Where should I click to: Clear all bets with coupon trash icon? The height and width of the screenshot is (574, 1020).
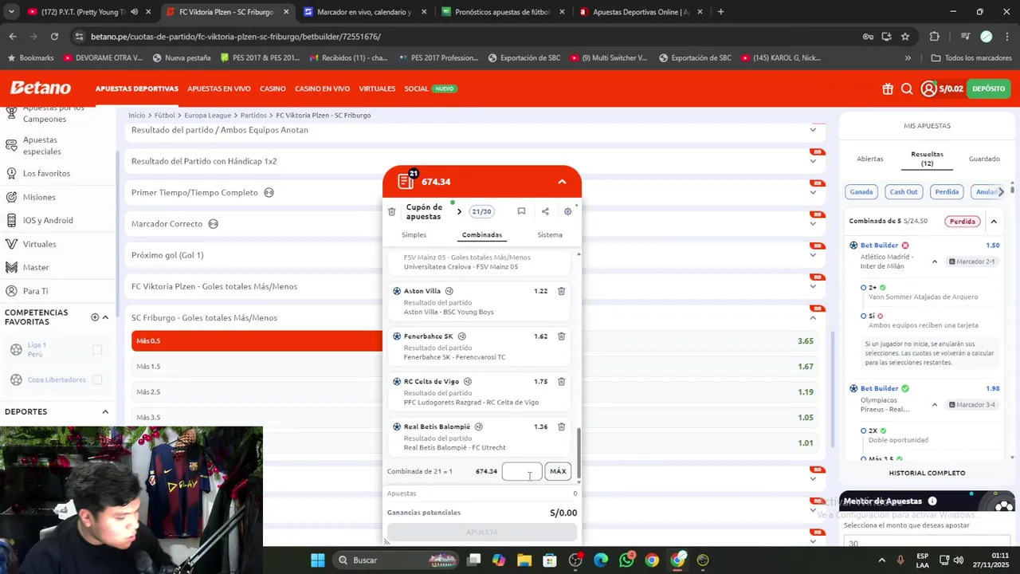(x=391, y=211)
